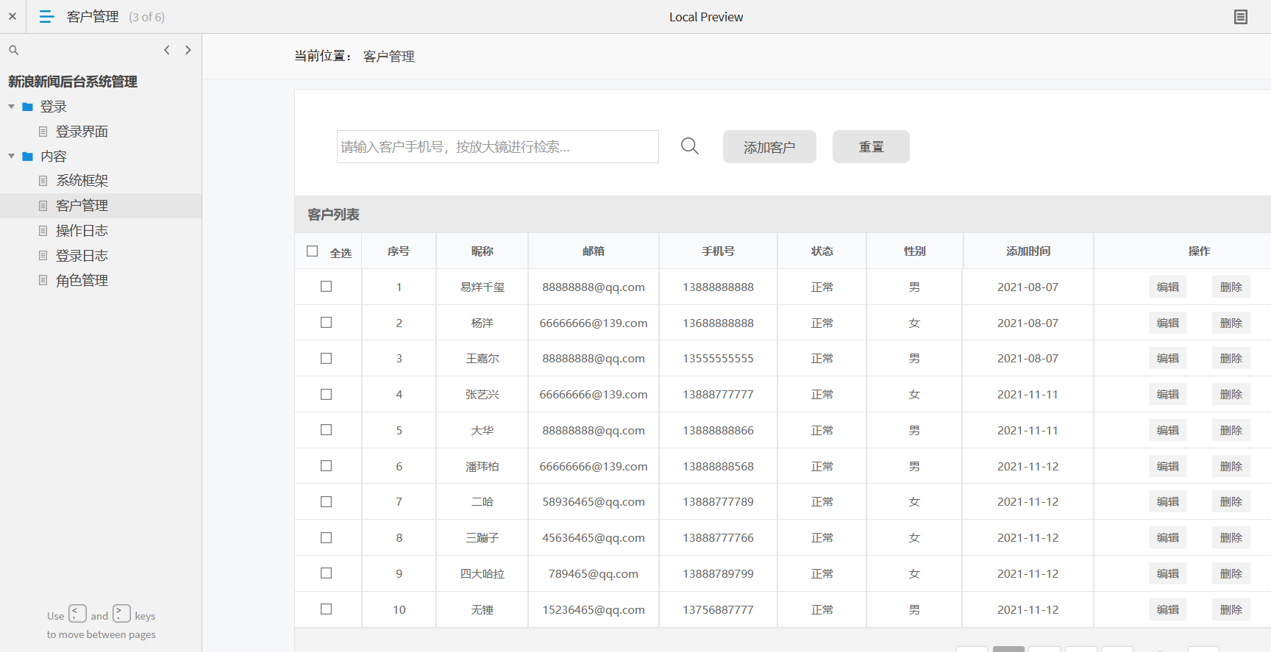Click the 手机号 column header

point(718,251)
